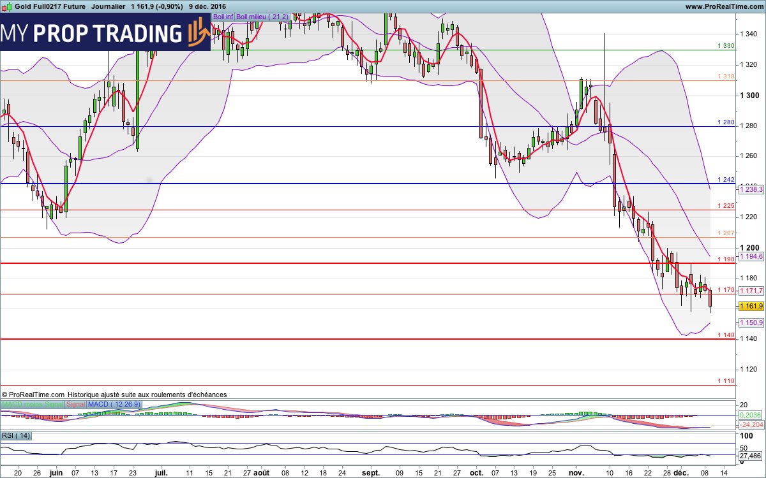Click the "MACD moins Signal" indicator label
This screenshot has width=766, height=478.
(x=32, y=405)
